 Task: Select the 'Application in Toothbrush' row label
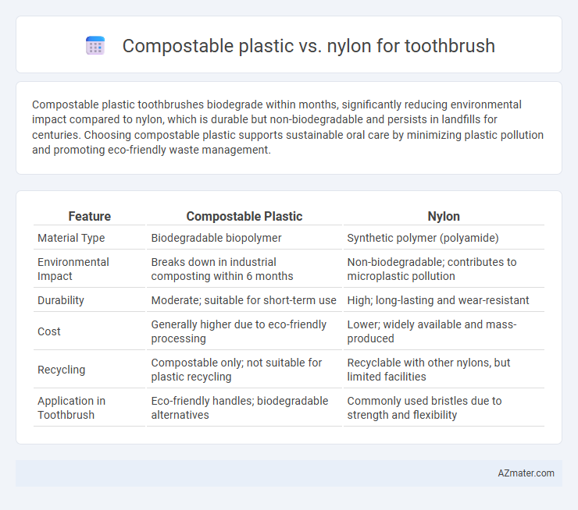pos(72,408)
